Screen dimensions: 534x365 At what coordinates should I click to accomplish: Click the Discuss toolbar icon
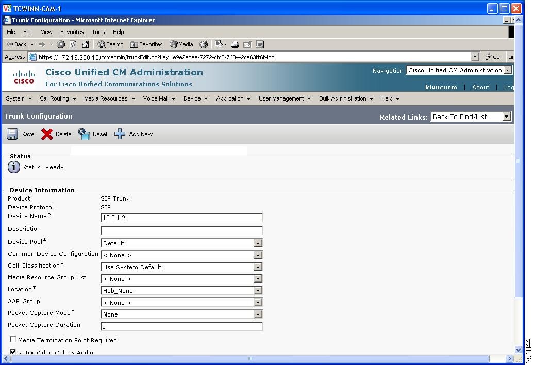[x=260, y=44]
